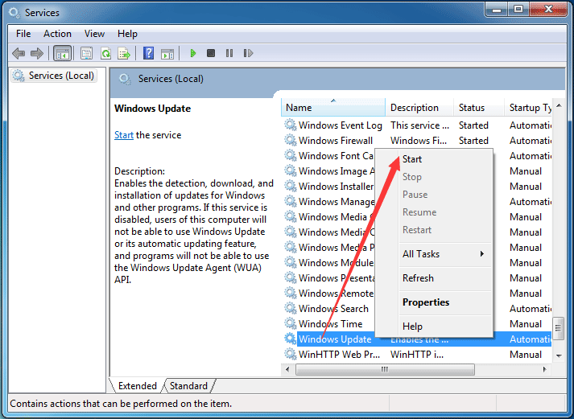The image size is (574, 419).
Task: Click the vertical scrollbar up arrow
Action: (x=559, y=105)
